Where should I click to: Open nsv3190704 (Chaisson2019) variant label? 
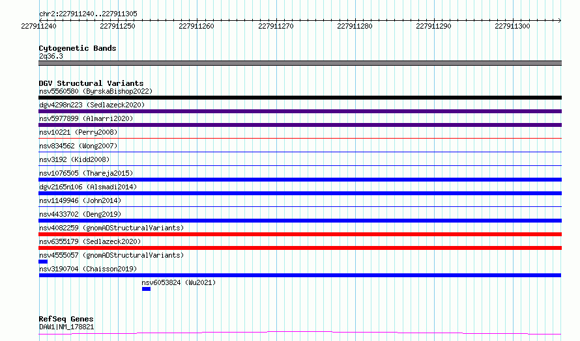[x=88, y=269]
